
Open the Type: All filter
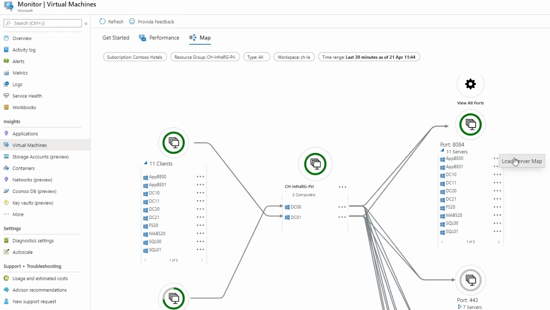(257, 57)
